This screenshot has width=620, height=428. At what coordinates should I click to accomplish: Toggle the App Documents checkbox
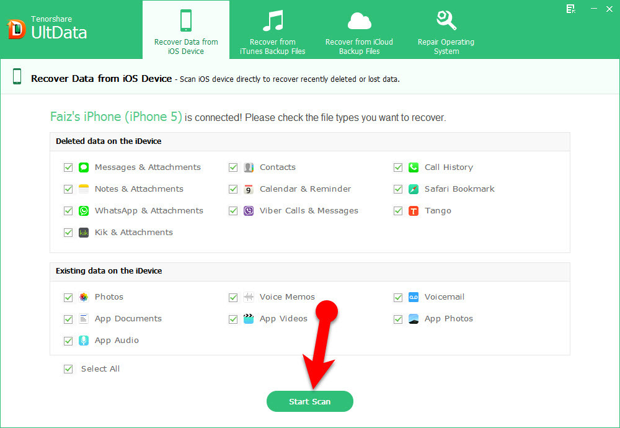[68, 319]
